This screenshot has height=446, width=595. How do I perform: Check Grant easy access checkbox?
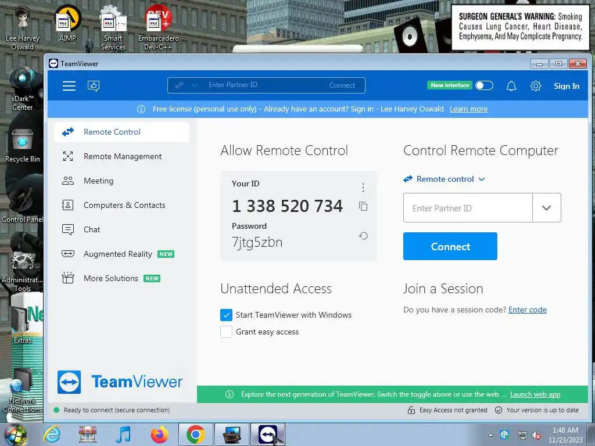click(226, 332)
